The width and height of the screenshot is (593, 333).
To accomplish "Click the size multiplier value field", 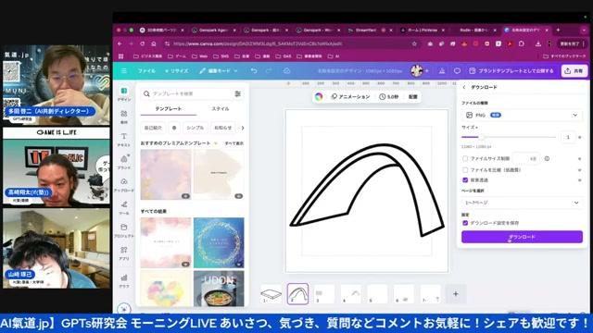I will pos(568,137).
